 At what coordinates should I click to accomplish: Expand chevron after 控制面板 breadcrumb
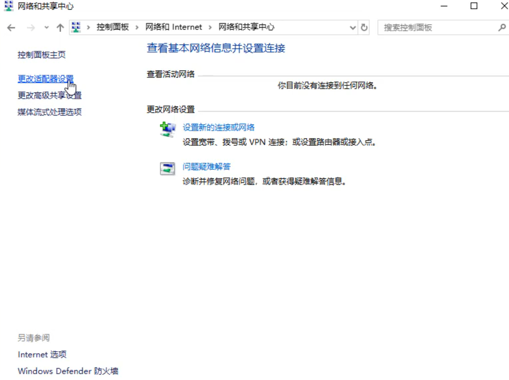pyautogui.click(x=137, y=28)
